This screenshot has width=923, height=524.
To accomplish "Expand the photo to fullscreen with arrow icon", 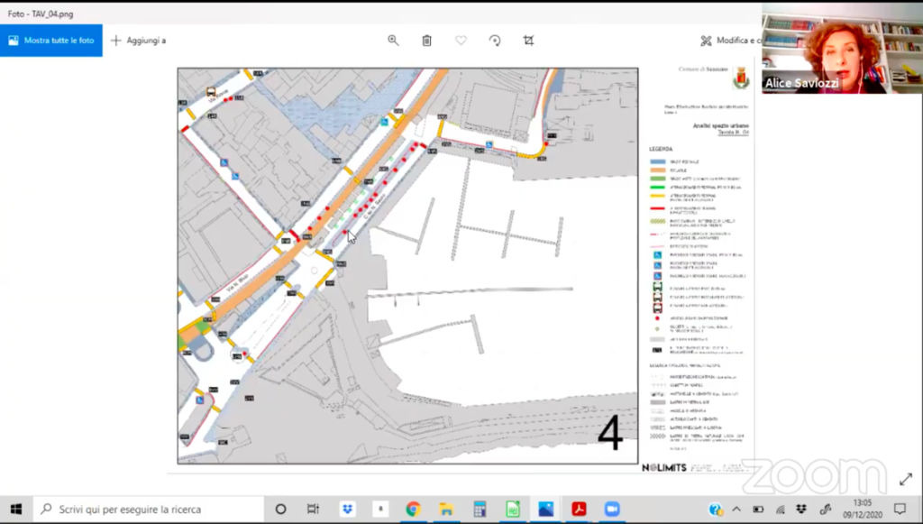I will [905, 479].
